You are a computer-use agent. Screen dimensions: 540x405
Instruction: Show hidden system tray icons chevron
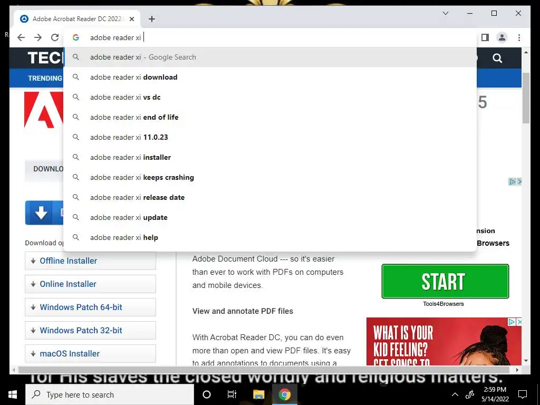(455, 394)
